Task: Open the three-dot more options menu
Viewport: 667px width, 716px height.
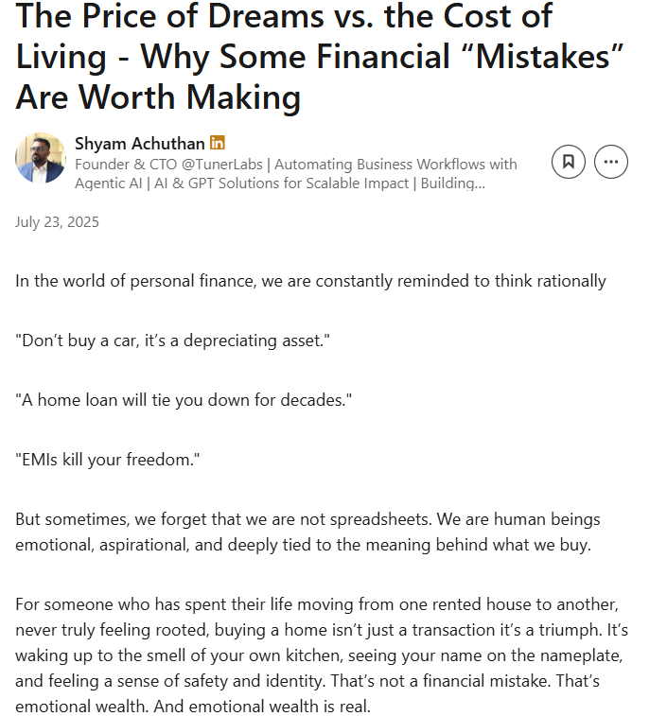Action: [x=611, y=162]
